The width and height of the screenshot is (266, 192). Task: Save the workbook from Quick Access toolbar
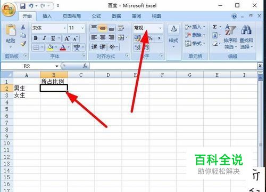[x=22, y=6]
